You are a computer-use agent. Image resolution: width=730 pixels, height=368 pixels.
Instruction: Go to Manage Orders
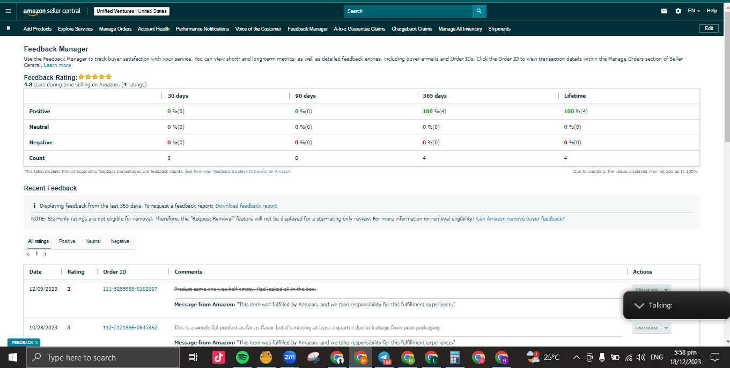tap(115, 29)
